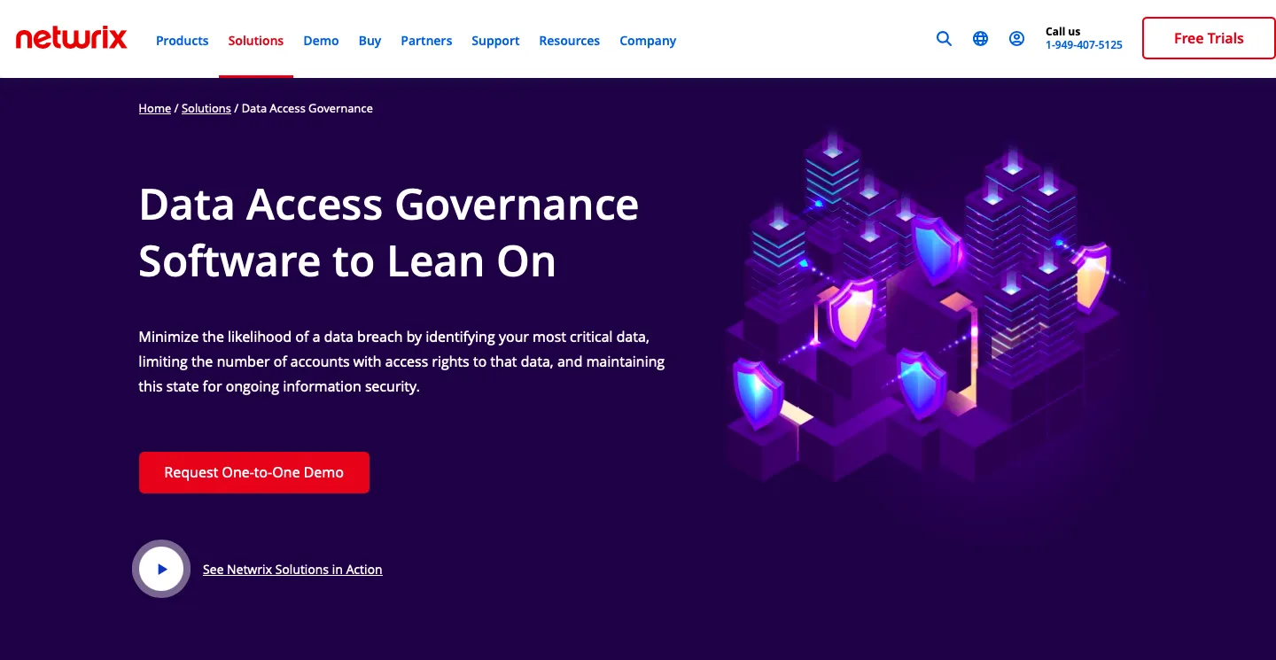Click the Netwrix logo
The image size is (1276, 660).
71,38
